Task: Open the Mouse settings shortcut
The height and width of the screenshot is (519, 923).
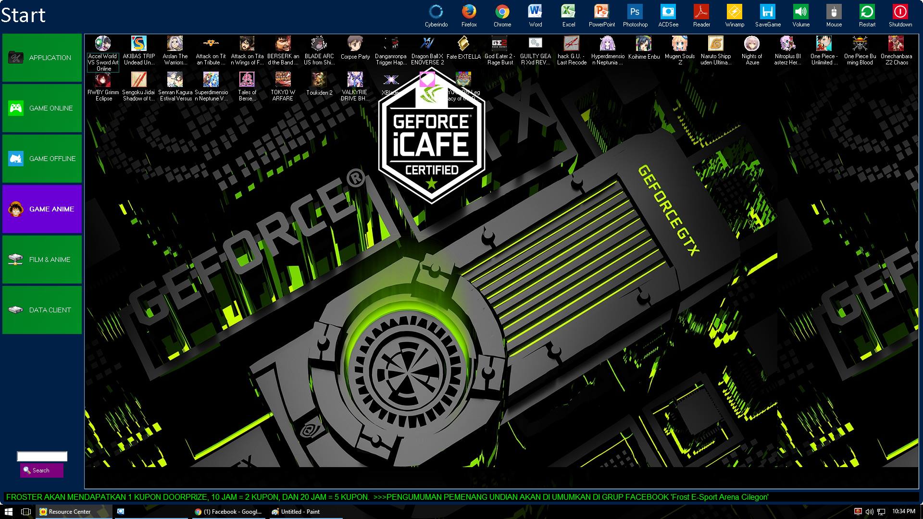Action: [834, 15]
